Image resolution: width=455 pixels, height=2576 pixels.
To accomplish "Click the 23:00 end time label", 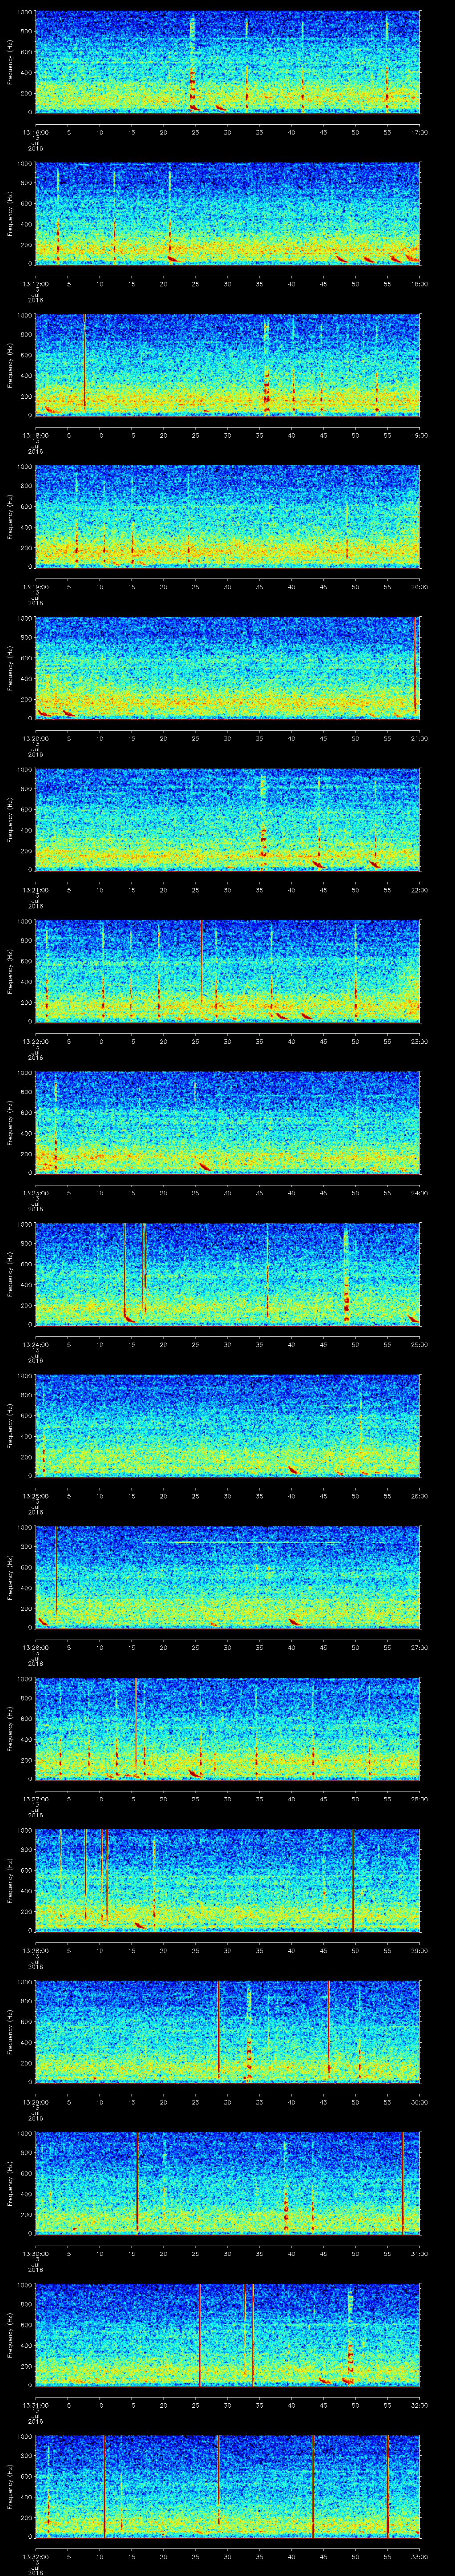I will (419, 1041).
